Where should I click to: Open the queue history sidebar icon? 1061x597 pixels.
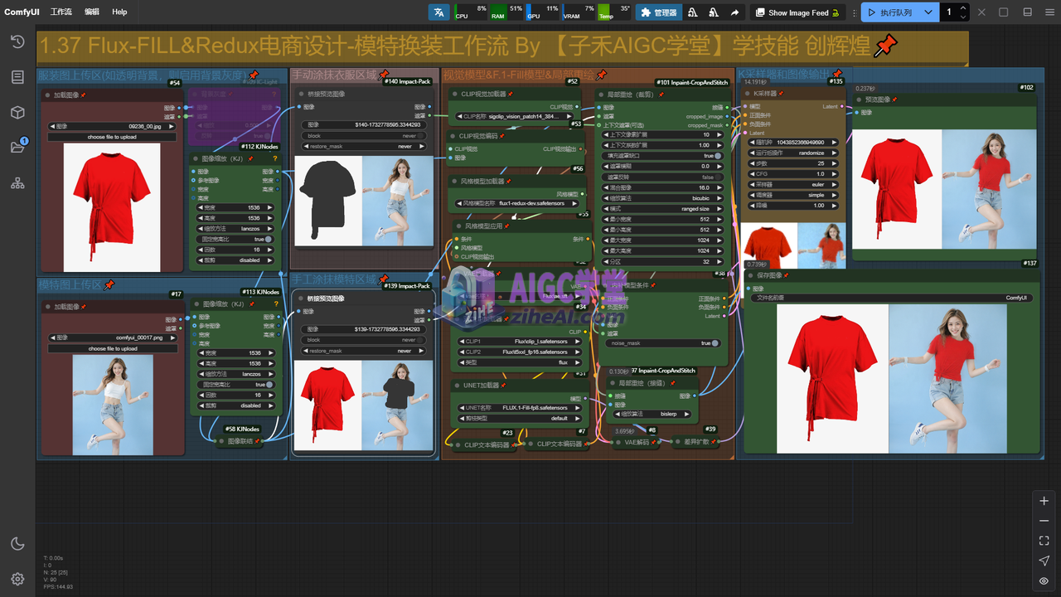pos(17,41)
